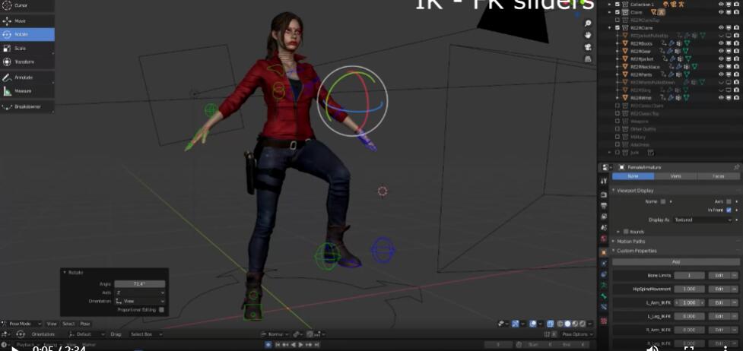Toggle viewport overlays icon
Screen dimensions: 743x351
pyautogui.click(x=533, y=324)
